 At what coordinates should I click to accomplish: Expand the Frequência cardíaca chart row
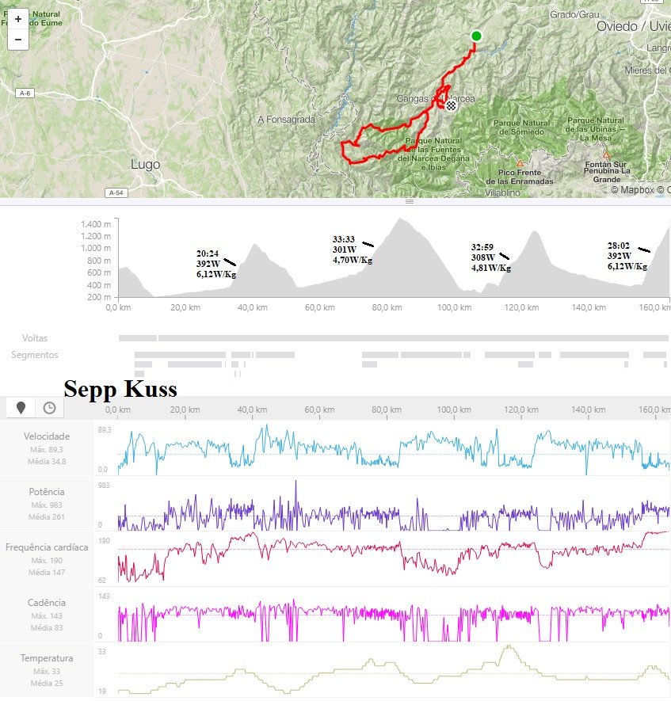pyautogui.click(x=46, y=547)
